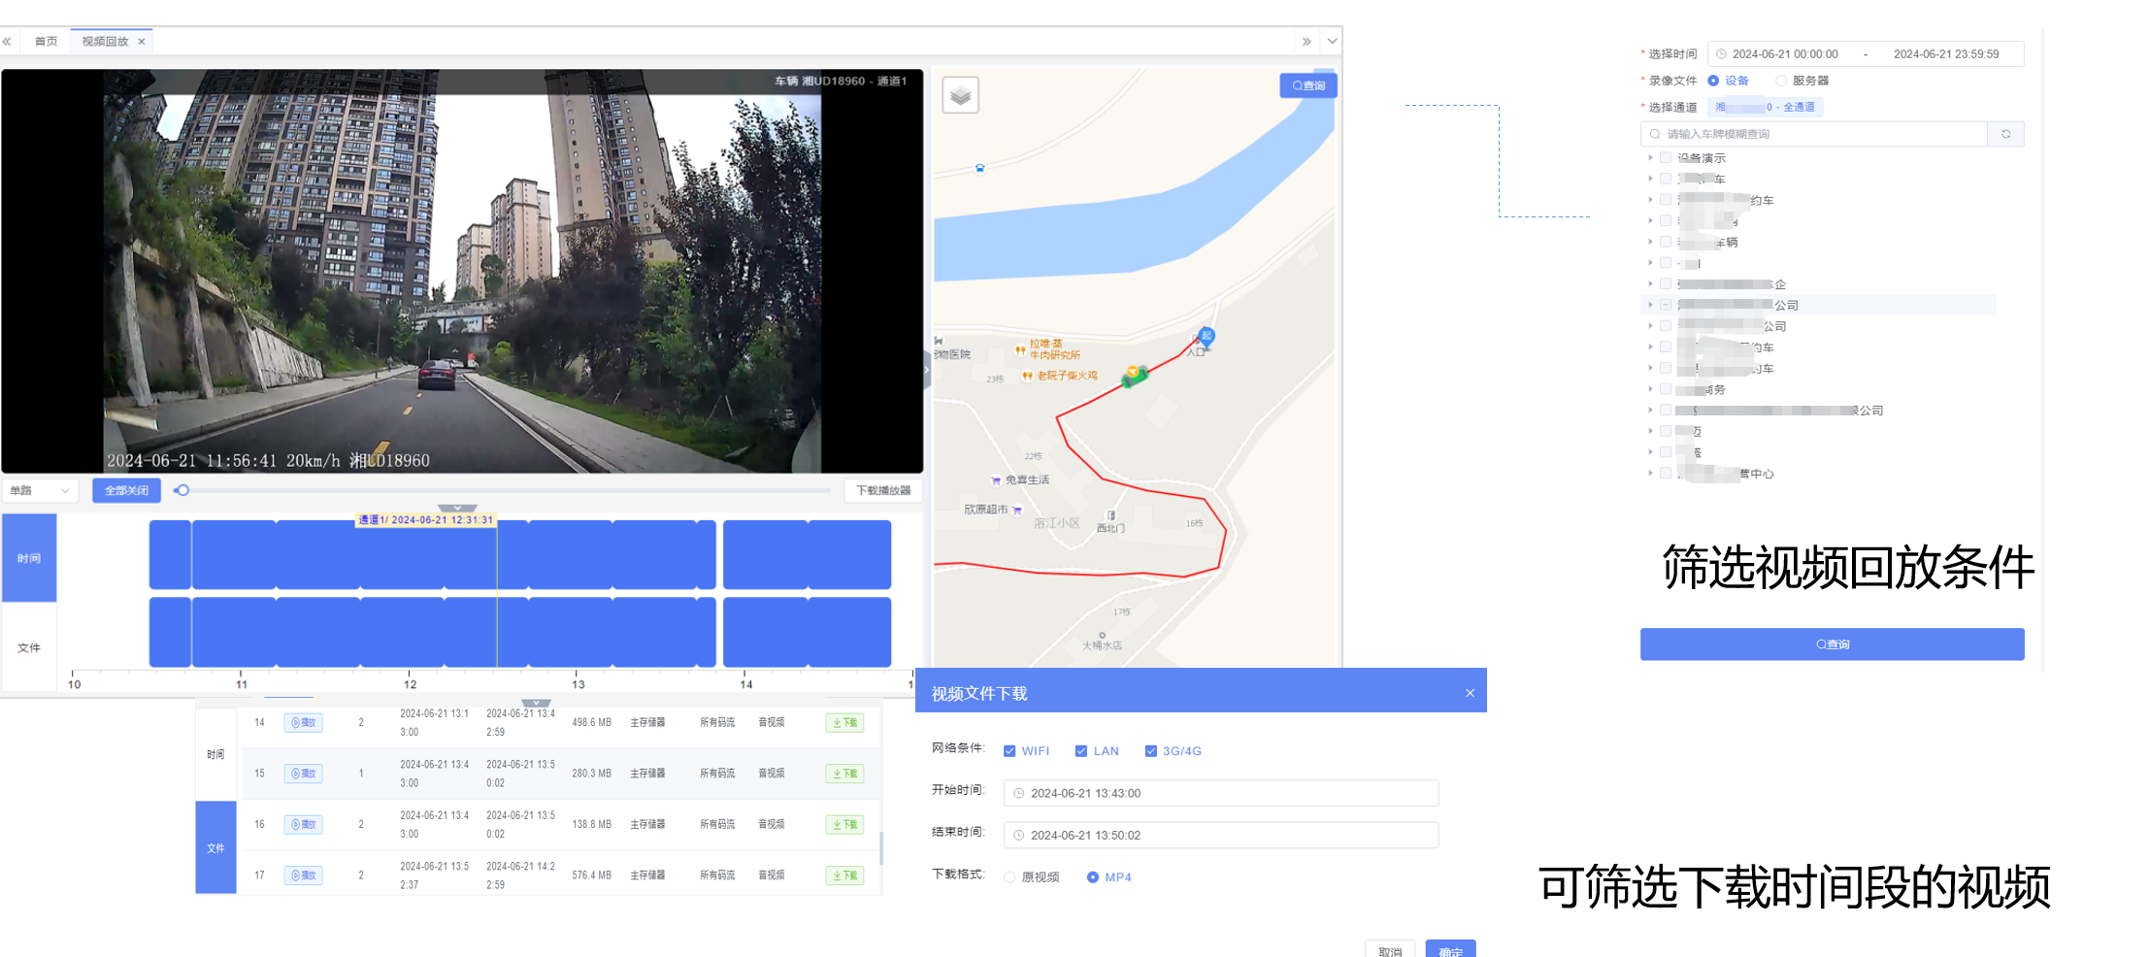Uncheck the WIFI network condition

[1009, 751]
